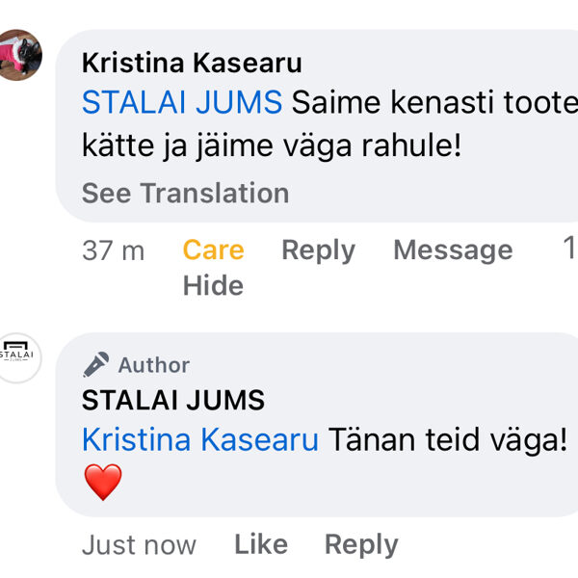Viewport: 578px width, 578px height.
Task: Click the Just now timestamp
Action: [139, 545]
